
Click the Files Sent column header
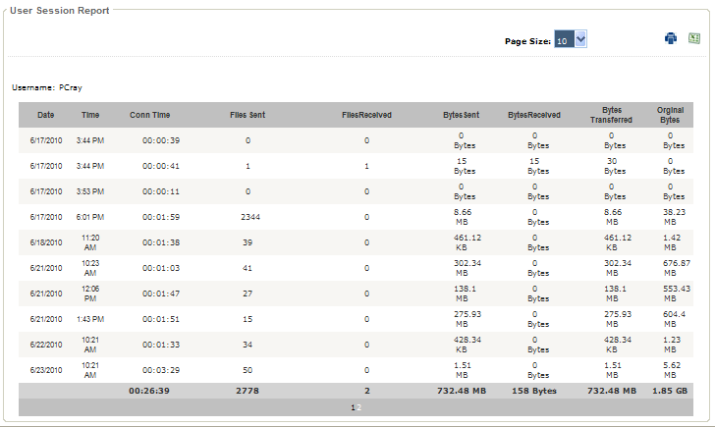pos(247,115)
